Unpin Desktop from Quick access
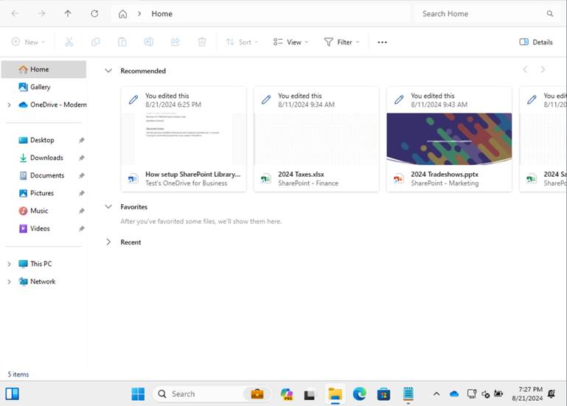 click(82, 140)
